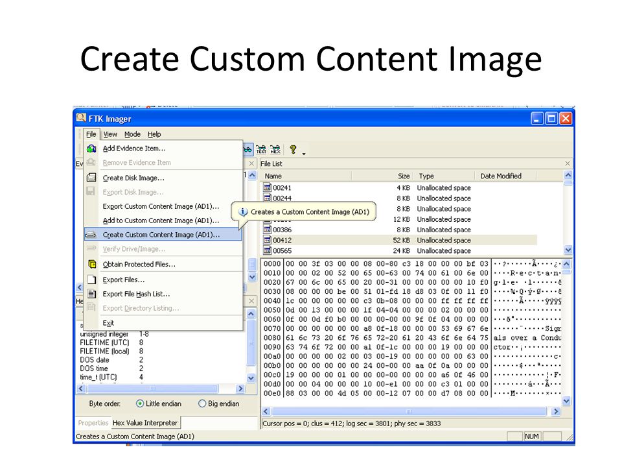
Task: Close the Evidence Tree pane
Action: click(x=251, y=163)
